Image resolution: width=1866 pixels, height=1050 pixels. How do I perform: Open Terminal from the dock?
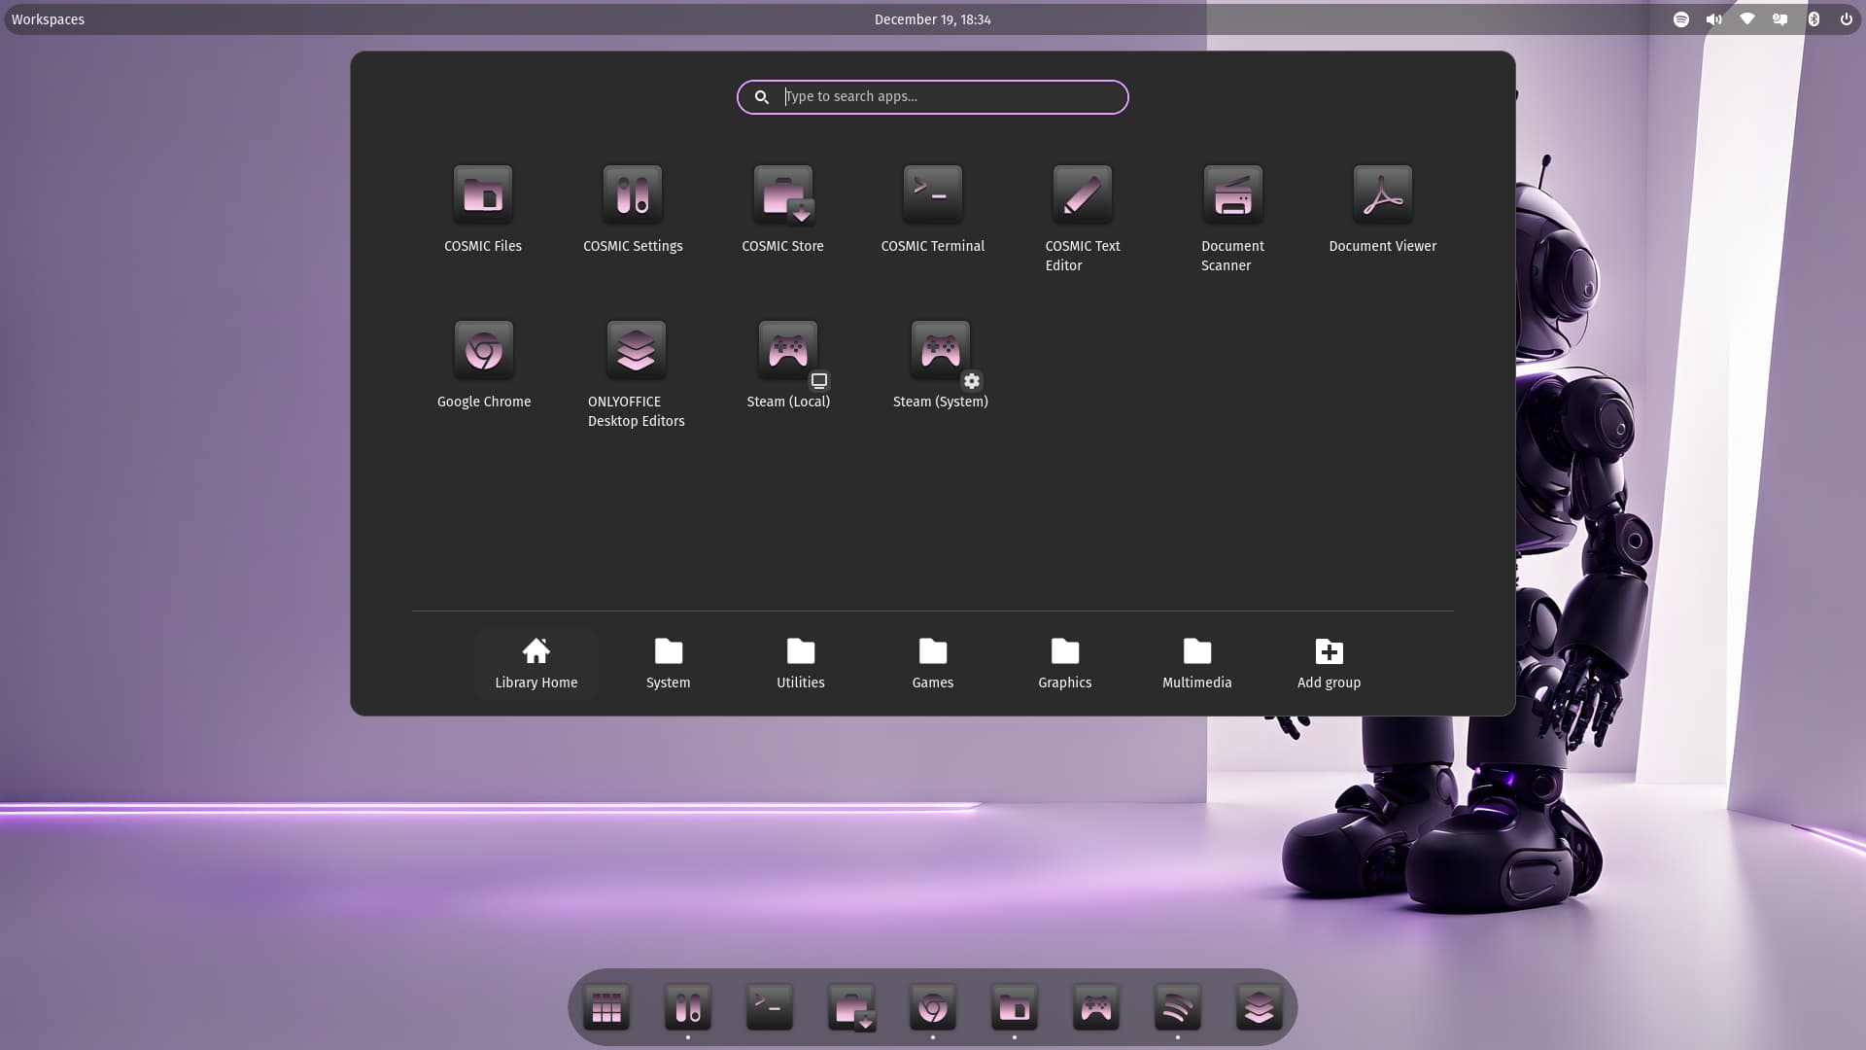point(770,1008)
